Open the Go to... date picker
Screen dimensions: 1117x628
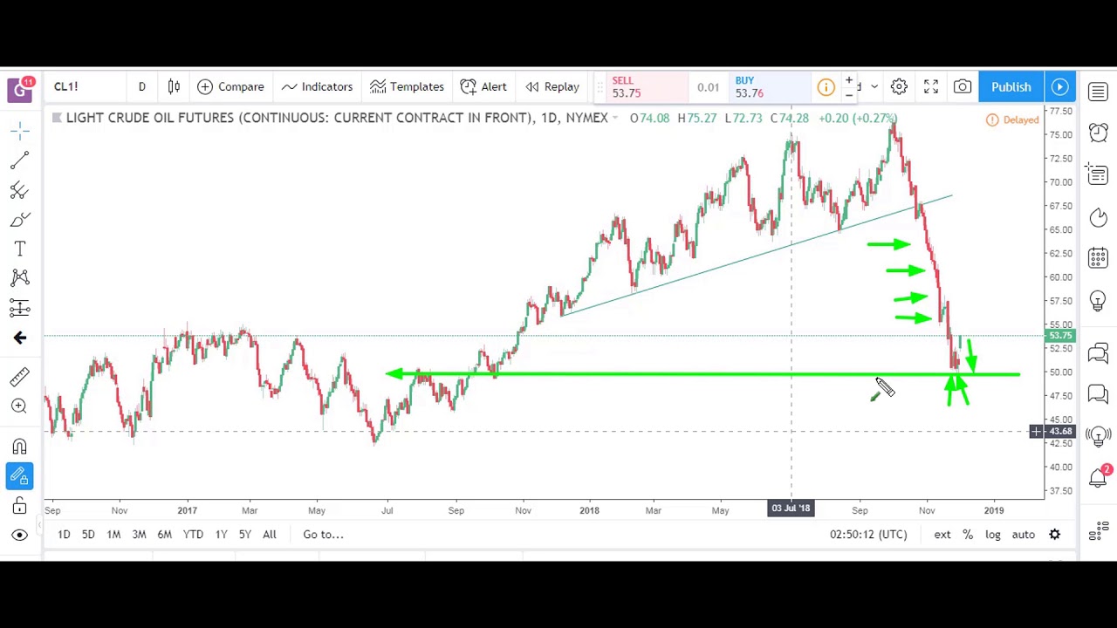323,534
